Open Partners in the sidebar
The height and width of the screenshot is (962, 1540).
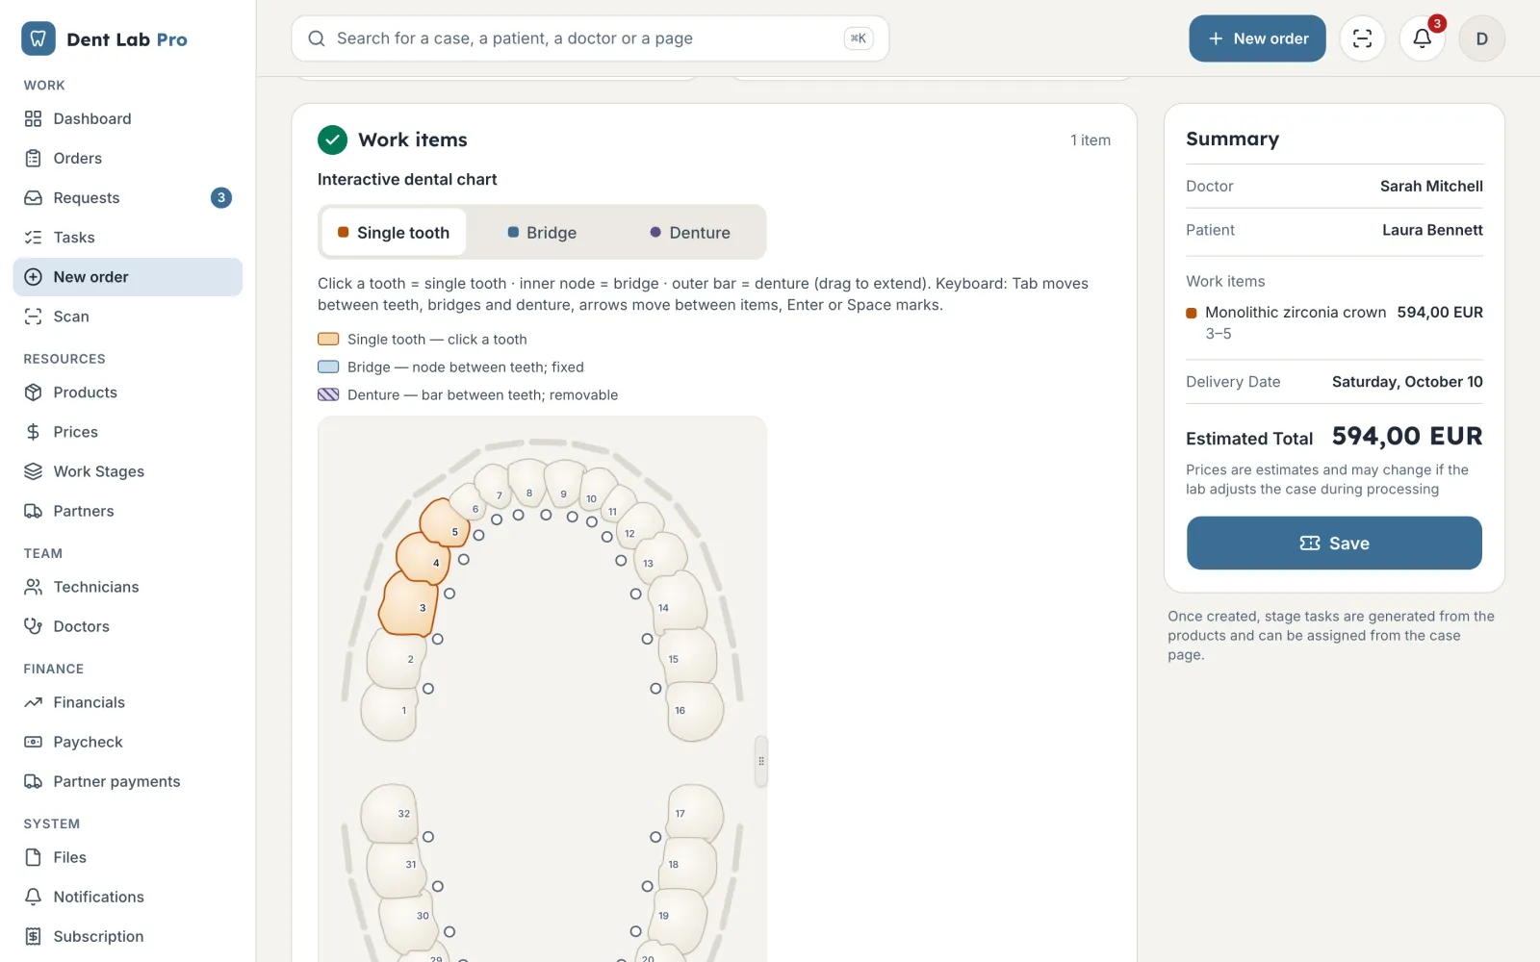pyautogui.click(x=127, y=511)
